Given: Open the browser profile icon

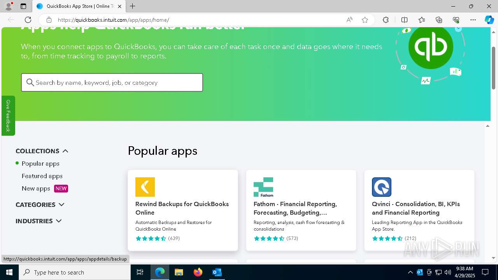Looking at the screenshot, I should point(9,6).
